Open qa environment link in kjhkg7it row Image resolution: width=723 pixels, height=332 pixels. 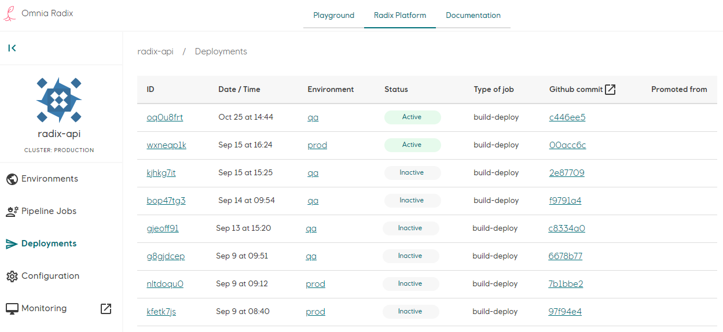click(x=313, y=173)
